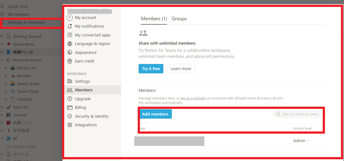Expand the Getting Started page toggle
This screenshot has height=161, width=344.
coord(2,36)
